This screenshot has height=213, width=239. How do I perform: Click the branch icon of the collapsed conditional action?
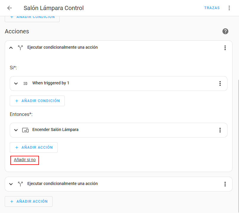20,184
